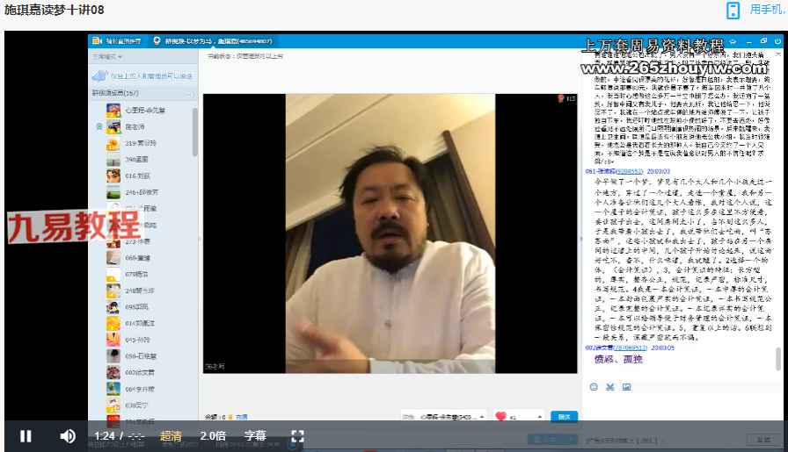
Task: Click sender name link 061 in chat
Action: [x=614, y=171]
